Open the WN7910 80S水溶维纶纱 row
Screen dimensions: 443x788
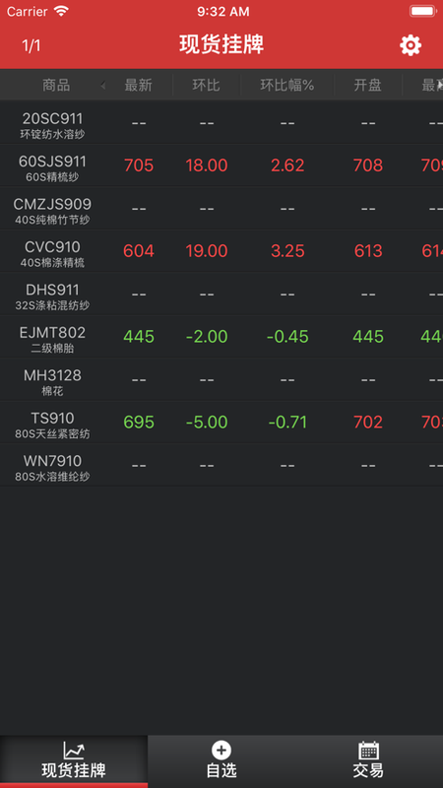(x=221, y=465)
